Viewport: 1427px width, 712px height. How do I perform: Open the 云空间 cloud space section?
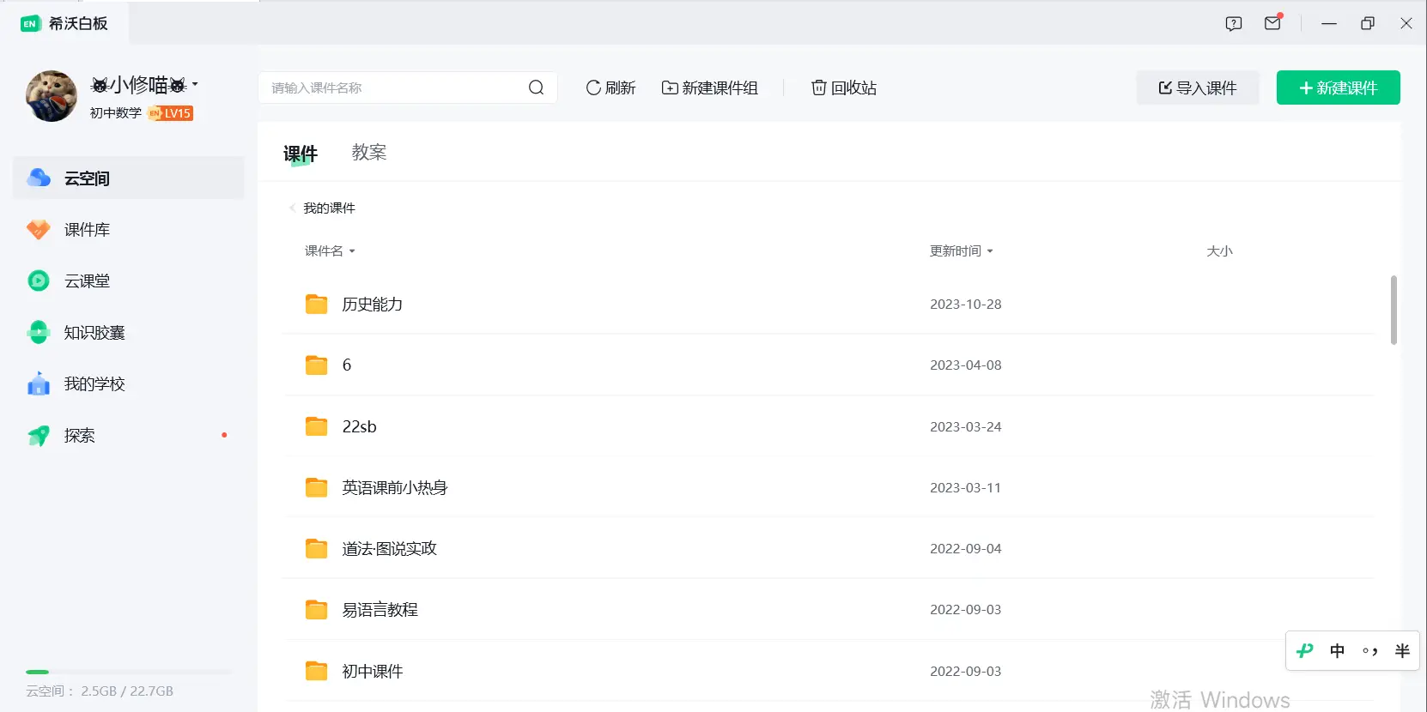[87, 178]
